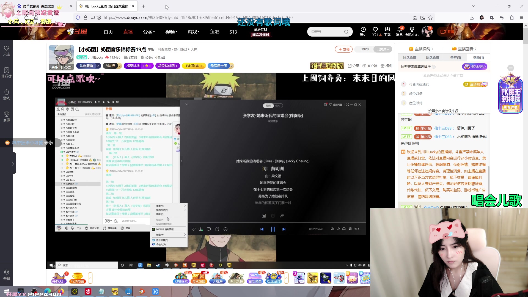Open the 已关注 follow dropdown
Image resolution: width=528 pixels, height=297 pixels.
click(383, 49)
